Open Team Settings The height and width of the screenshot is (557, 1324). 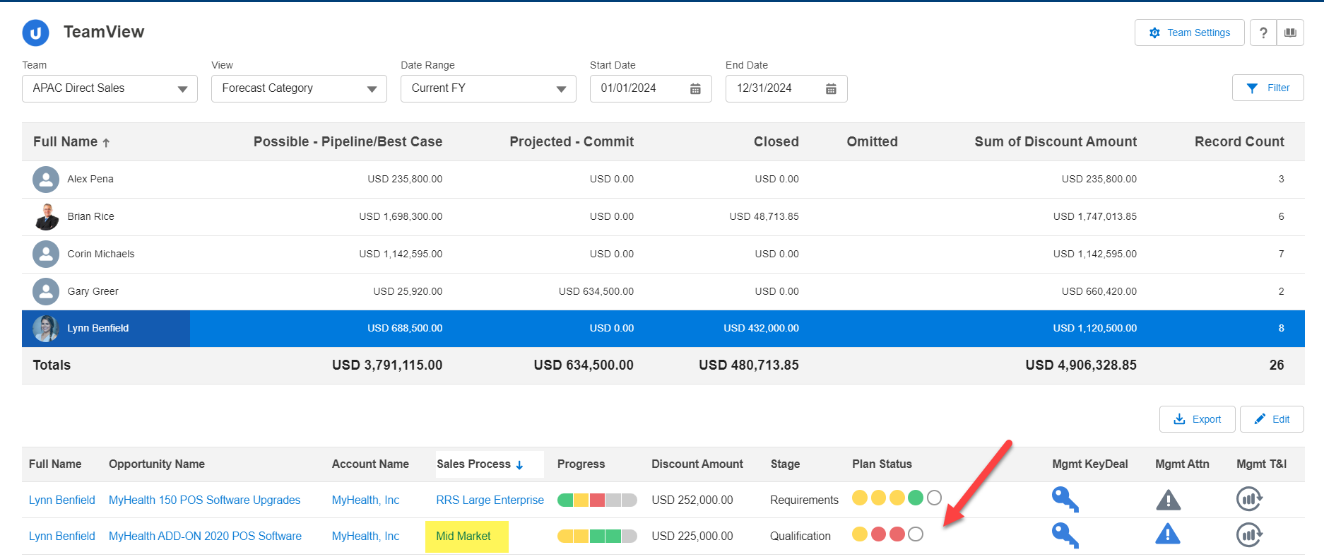pos(1189,33)
